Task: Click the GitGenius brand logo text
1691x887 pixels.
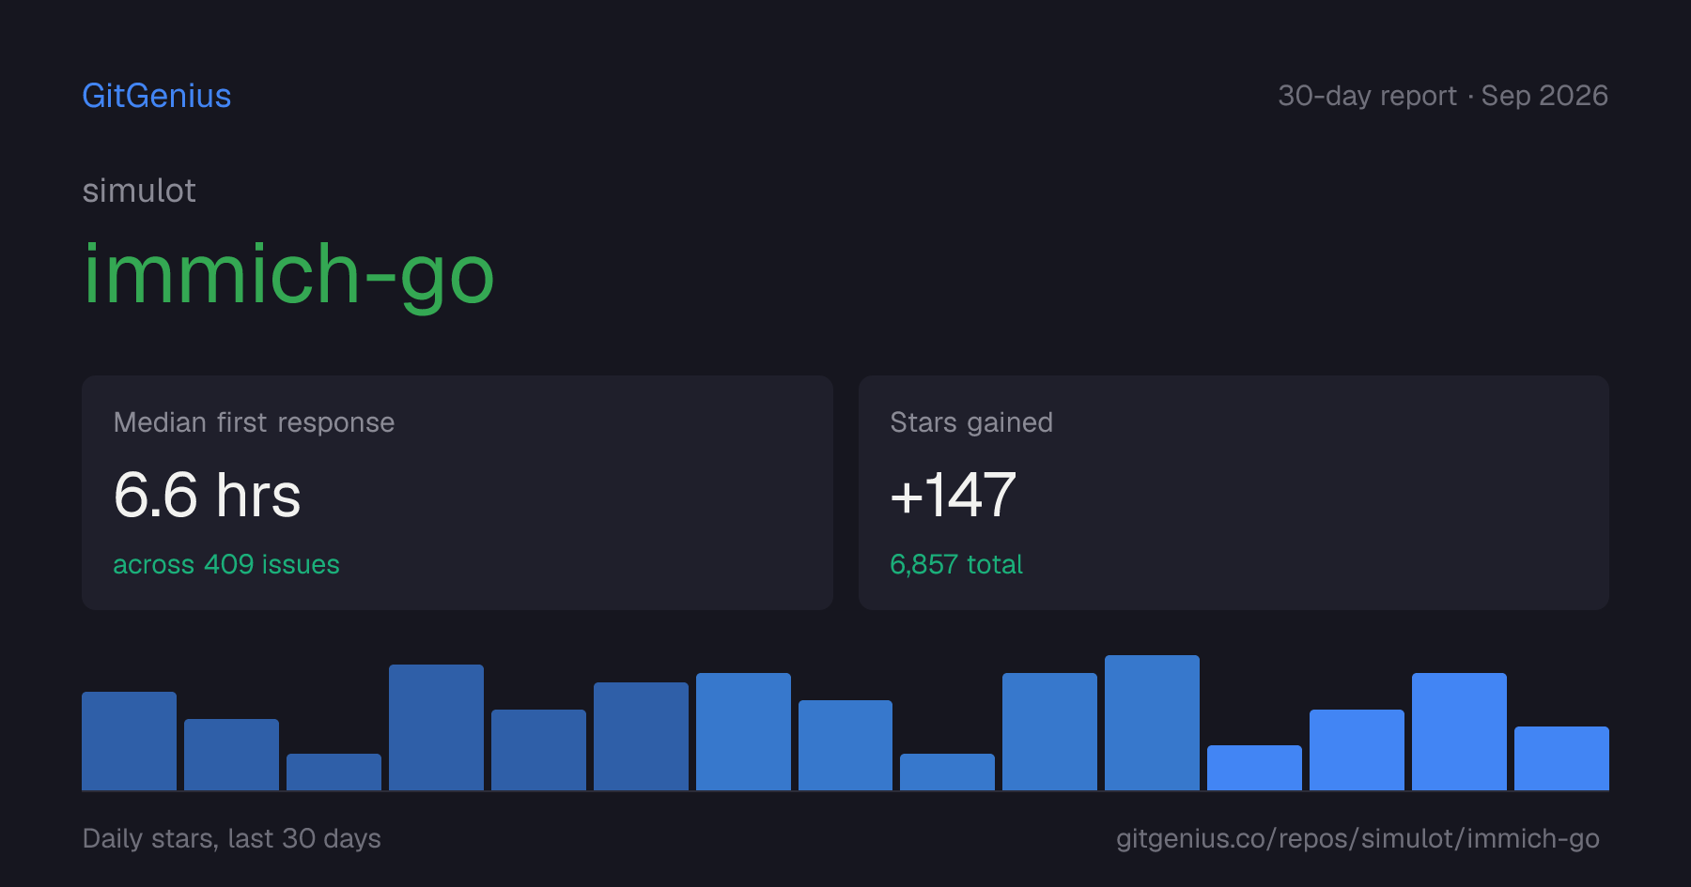Action: coord(156,96)
